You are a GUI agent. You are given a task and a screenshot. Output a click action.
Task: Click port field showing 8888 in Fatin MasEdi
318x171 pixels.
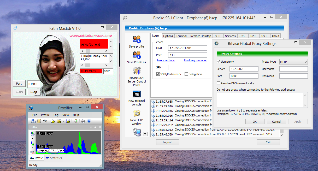point(34,84)
